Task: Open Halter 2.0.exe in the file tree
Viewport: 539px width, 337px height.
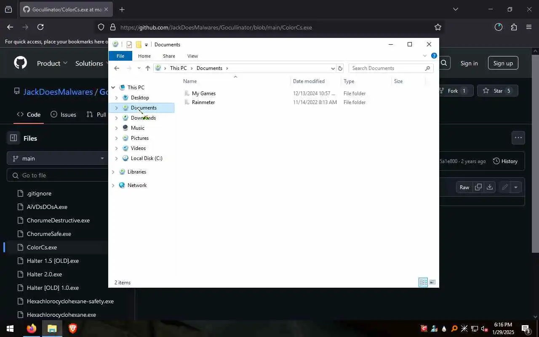Action: point(44,274)
